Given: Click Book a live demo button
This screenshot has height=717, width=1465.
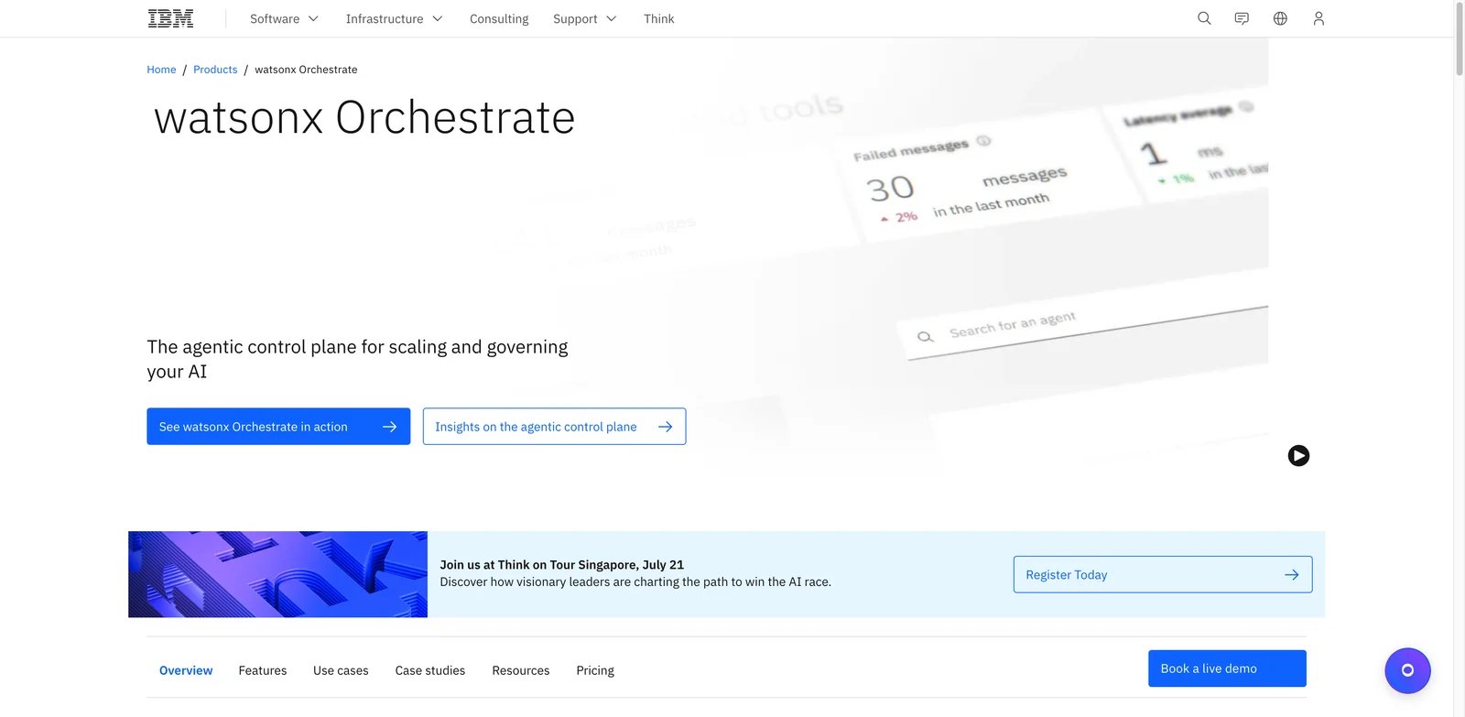Looking at the screenshot, I should [x=1227, y=668].
